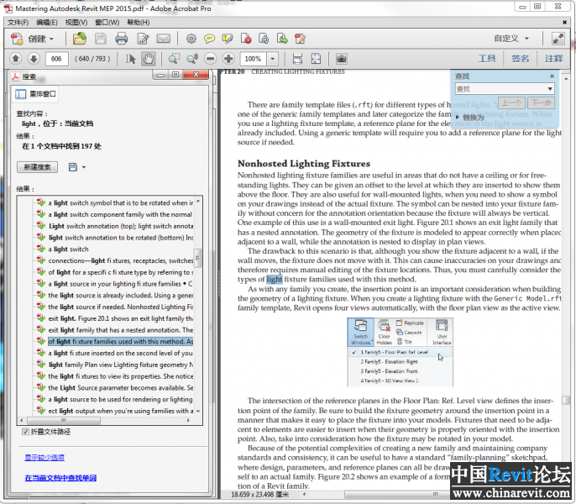Open the Edit menu
Image resolution: width=576 pixels, height=504 pixels.
point(47,23)
